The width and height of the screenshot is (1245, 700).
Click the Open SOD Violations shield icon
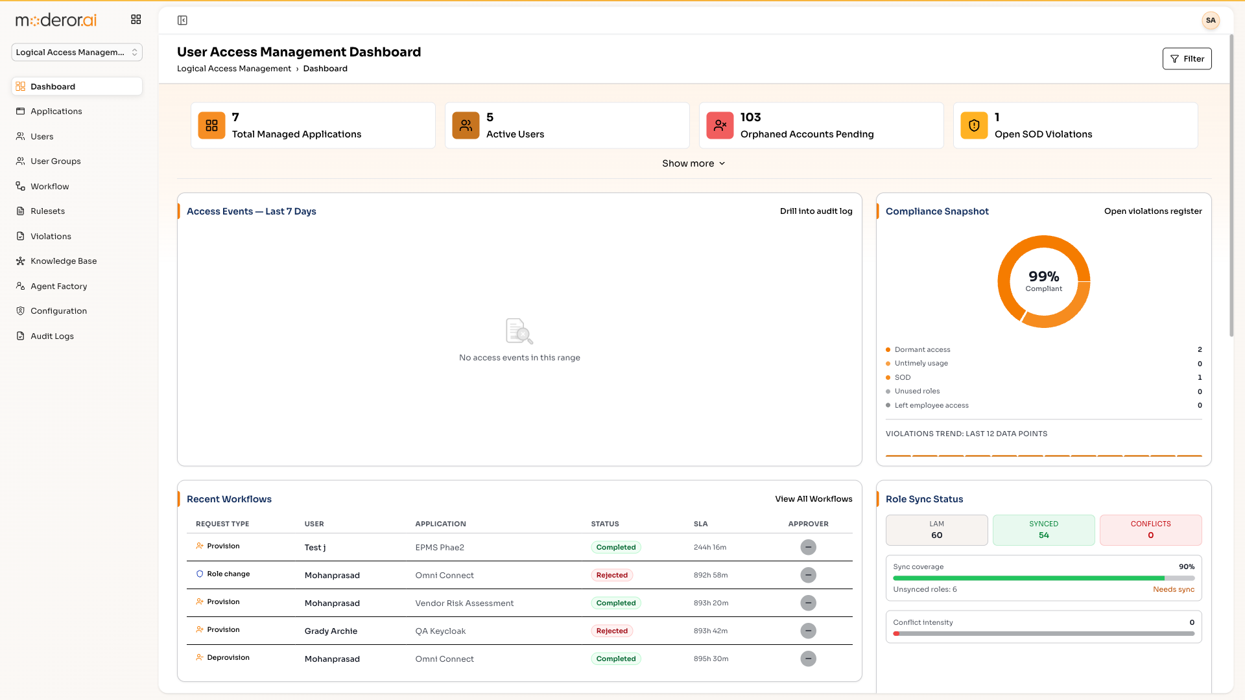[974, 126]
